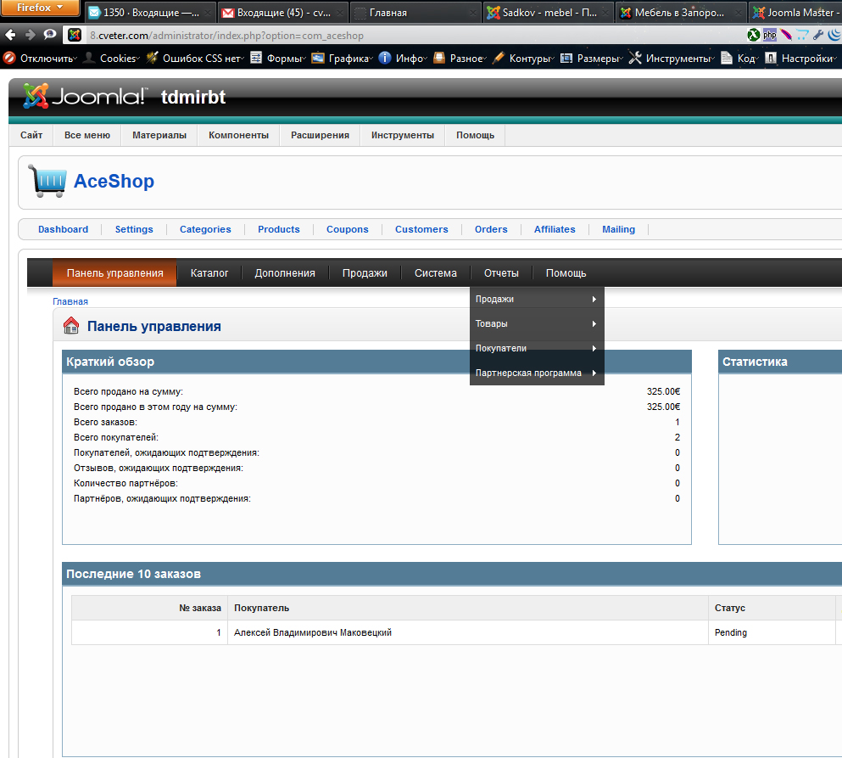The height and width of the screenshot is (758, 842).
Task: Go to the Products link in AceShop
Action: pyautogui.click(x=279, y=229)
